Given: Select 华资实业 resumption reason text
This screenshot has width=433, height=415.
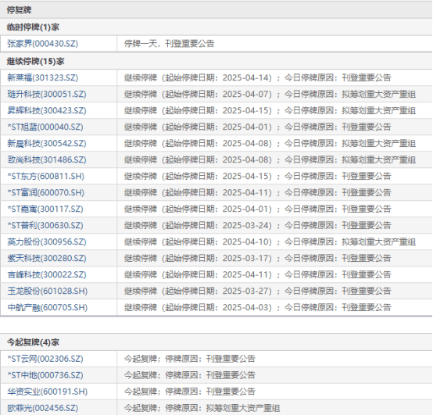Looking at the screenshot, I should (x=189, y=392).
